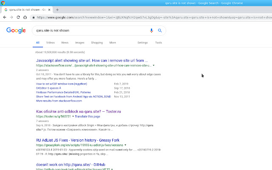272x170 pixels.
Task: Reload the current page
Action: 18,17
